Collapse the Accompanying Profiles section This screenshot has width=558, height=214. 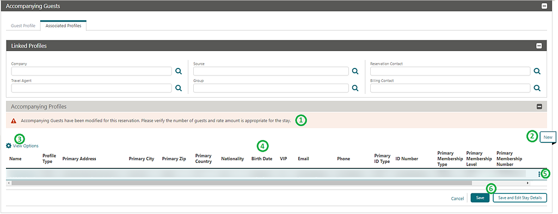tap(539, 106)
